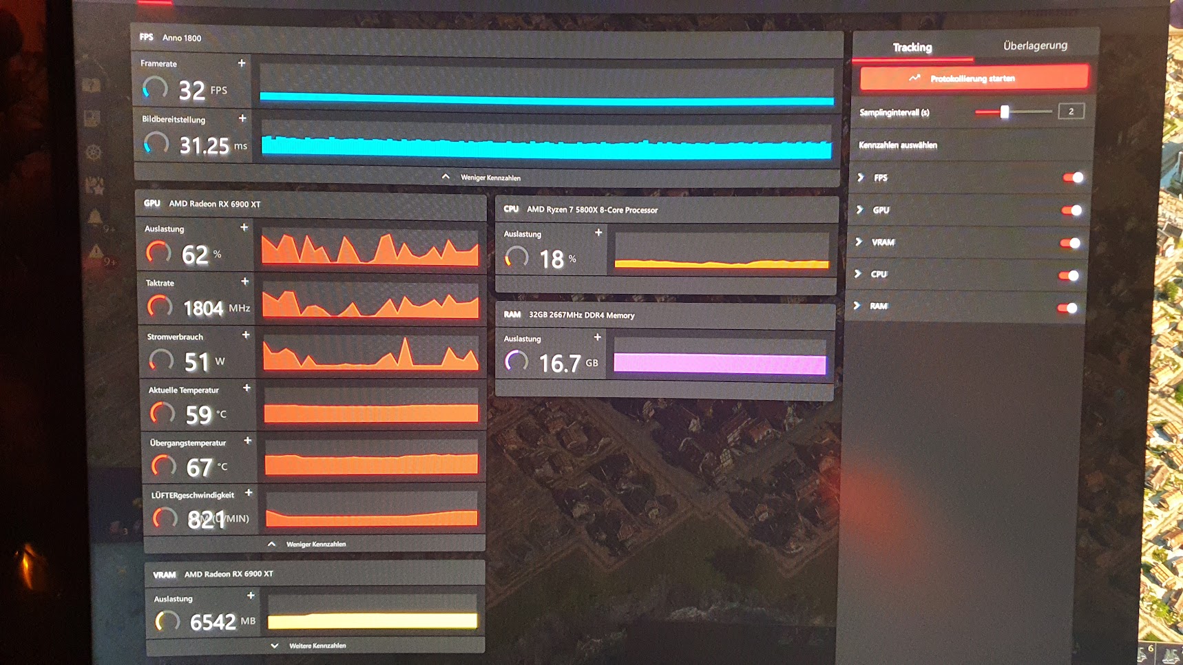The height and width of the screenshot is (665, 1183).
Task: Expand the GPU metrics row chevron
Action: click(x=859, y=210)
